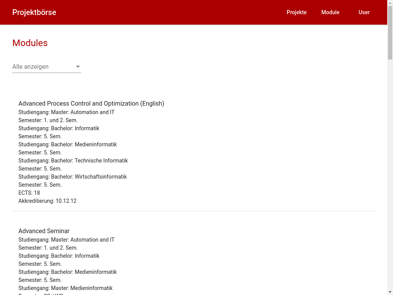Image resolution: width=393 pixels, height=295 pixels.
Task: Open the Module navigation item
Action: [330, 12]
